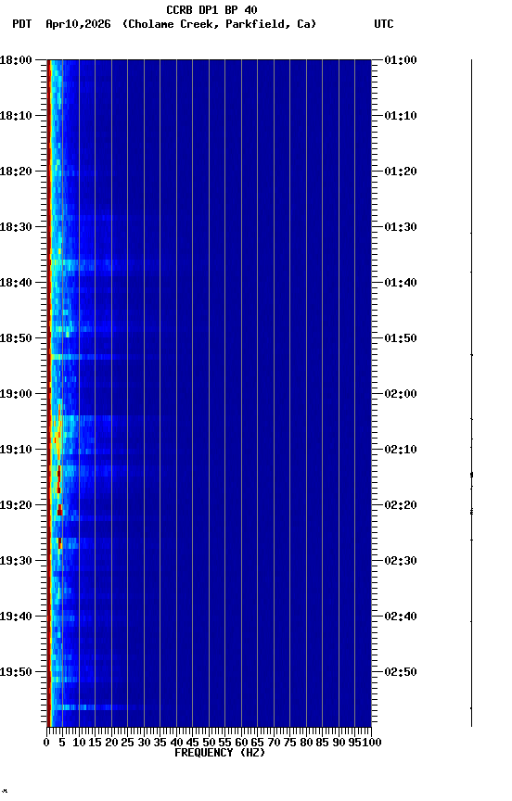
Task: Click the 85 Hz frequency axis label
Action: click(323, 743)
